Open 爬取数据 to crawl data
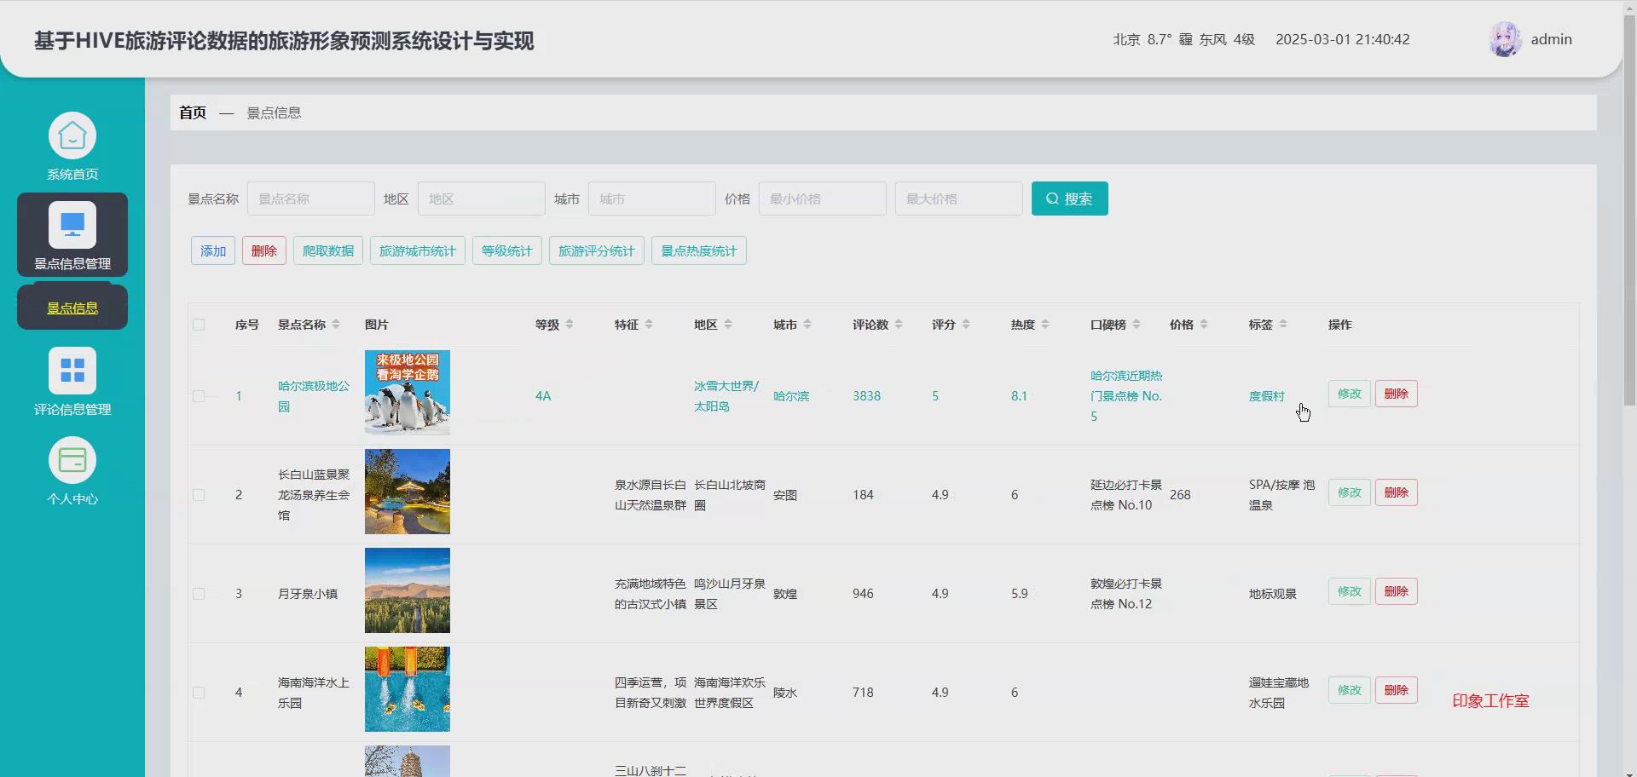 point(327,250)
